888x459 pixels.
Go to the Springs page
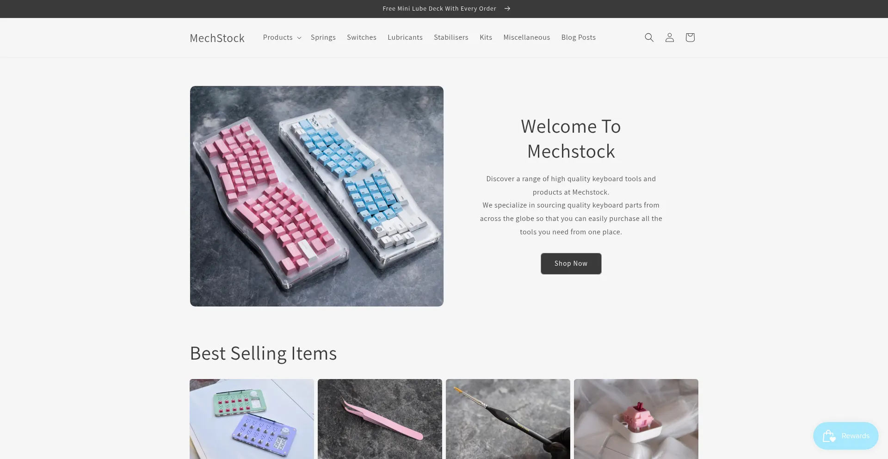click(x=323, y=37)
